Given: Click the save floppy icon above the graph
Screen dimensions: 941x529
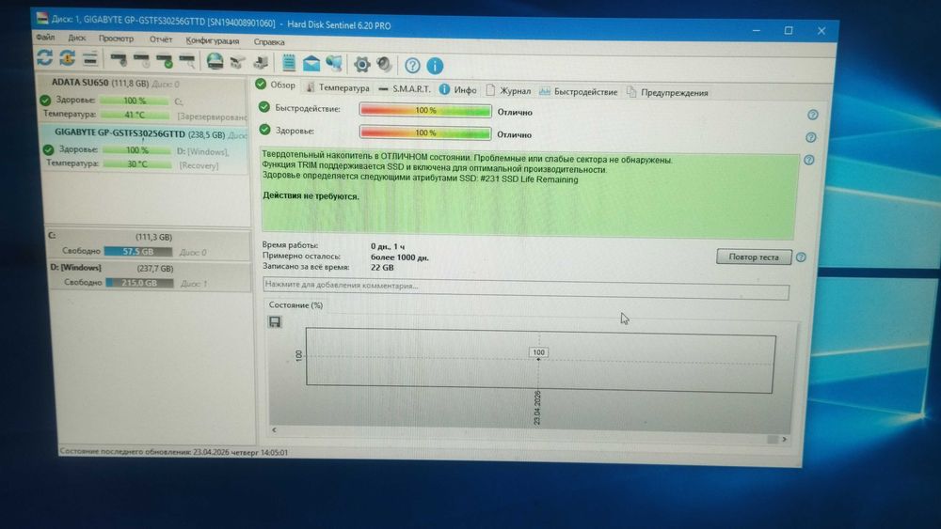Looking at the screenshot, I should (275, 322).
